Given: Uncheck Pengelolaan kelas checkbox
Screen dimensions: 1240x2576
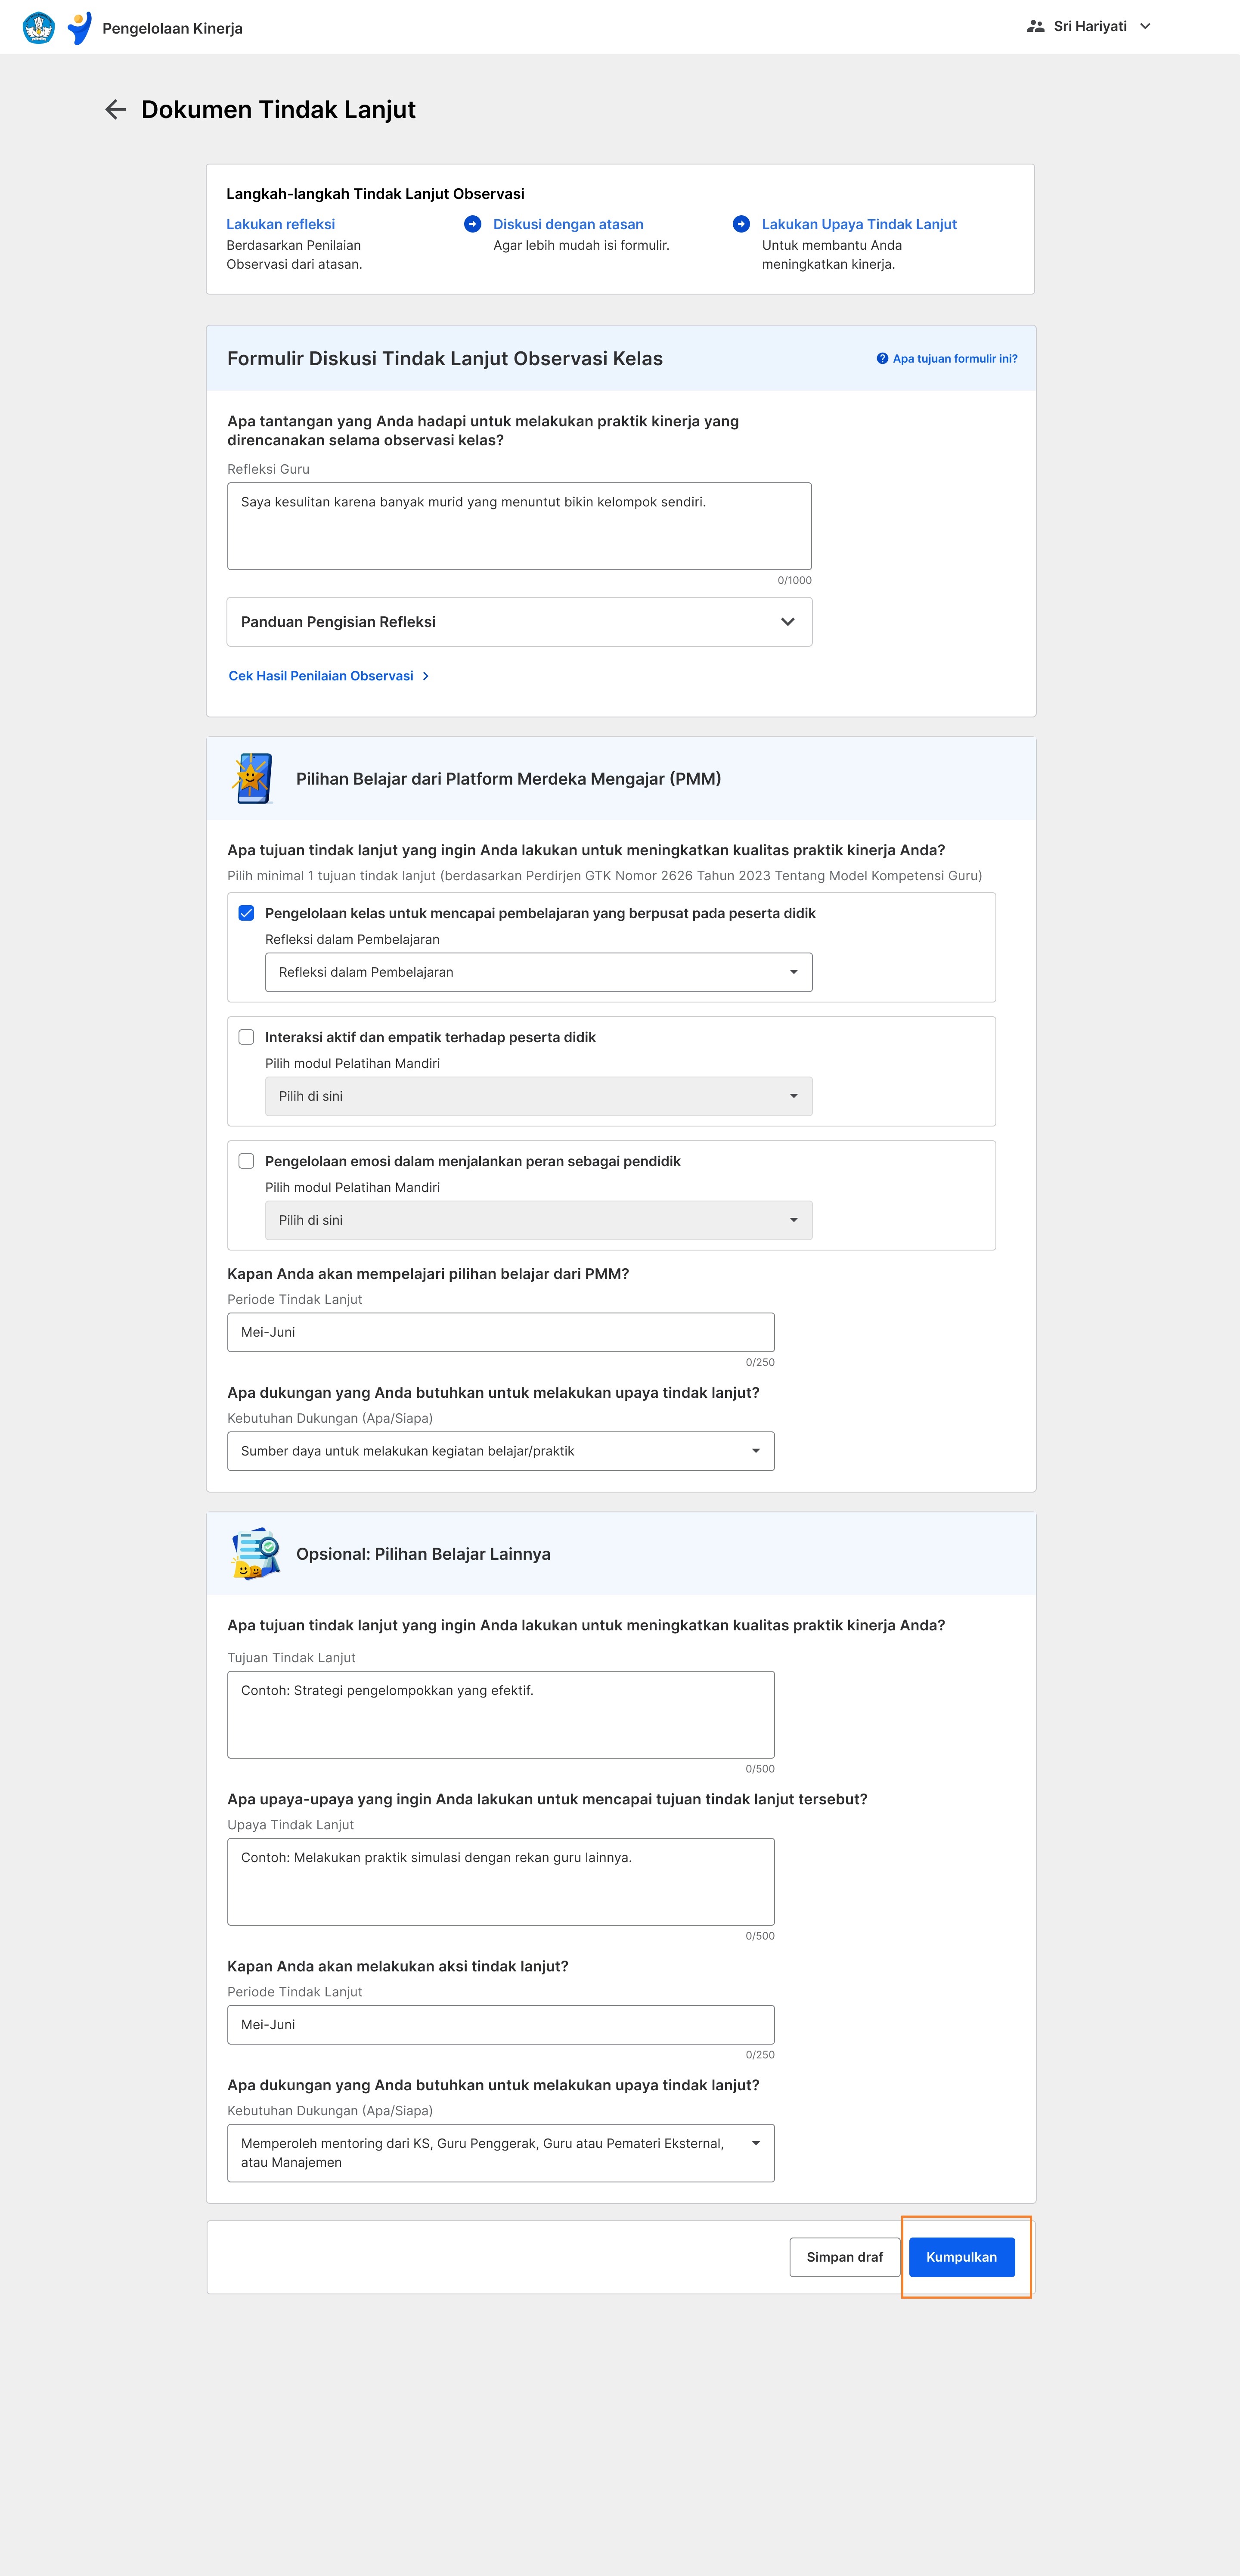Looking at the screenshot, I should click(246, 913).
